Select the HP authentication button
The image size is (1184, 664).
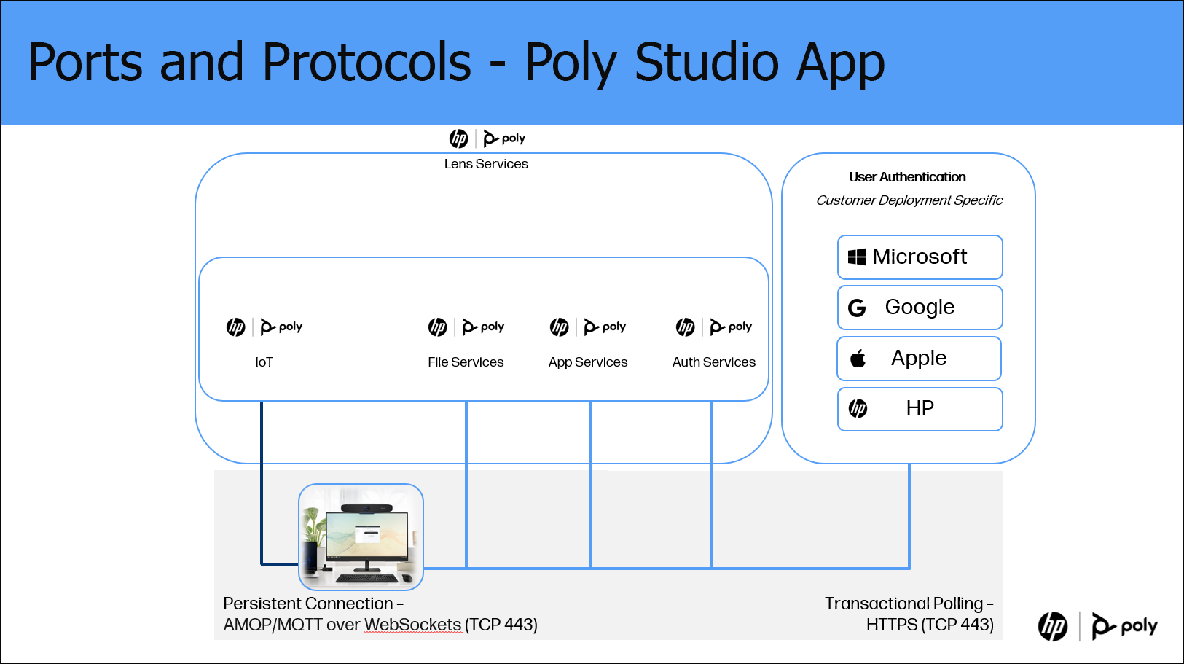[920, 409]
